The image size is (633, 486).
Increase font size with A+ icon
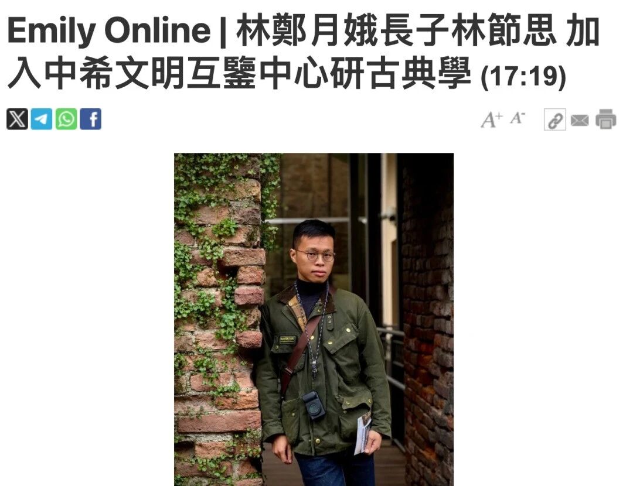pos(491,120)
